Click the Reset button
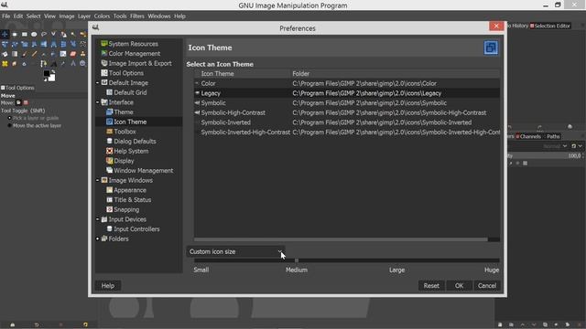The height and width of the screenshot is (329, 586). [x=431, y=286]
